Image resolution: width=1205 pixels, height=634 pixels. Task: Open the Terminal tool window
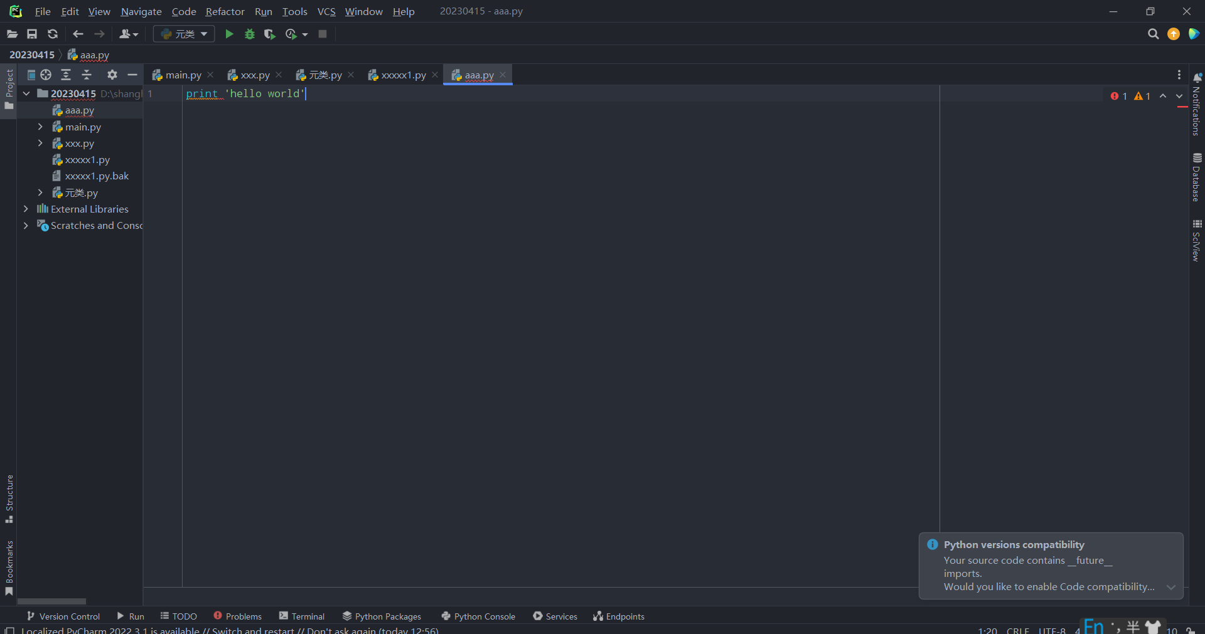point(302,616)
